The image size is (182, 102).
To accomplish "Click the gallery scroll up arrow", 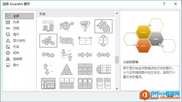I will tap(117, 14).
